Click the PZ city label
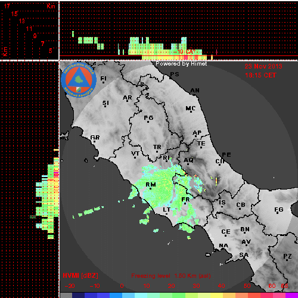Screen dimensions: 298x298 pos(287,256)
